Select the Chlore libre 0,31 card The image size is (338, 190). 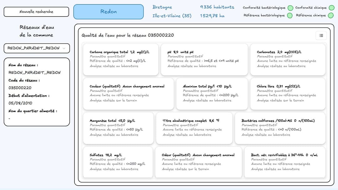[x=288, y=94]
